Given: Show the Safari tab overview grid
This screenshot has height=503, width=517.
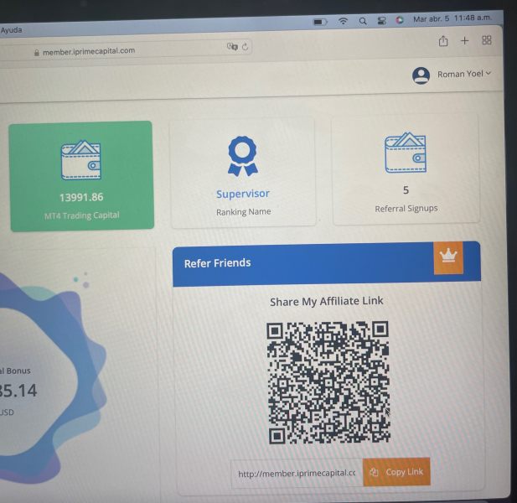Looking at the screenshot, I should [x=487, y=40].
